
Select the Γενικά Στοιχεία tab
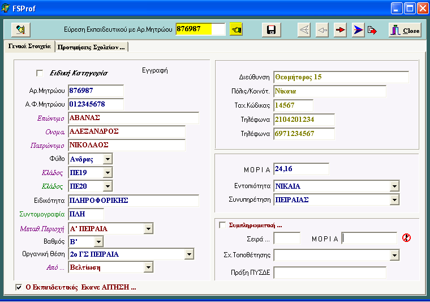pos(29,46)
